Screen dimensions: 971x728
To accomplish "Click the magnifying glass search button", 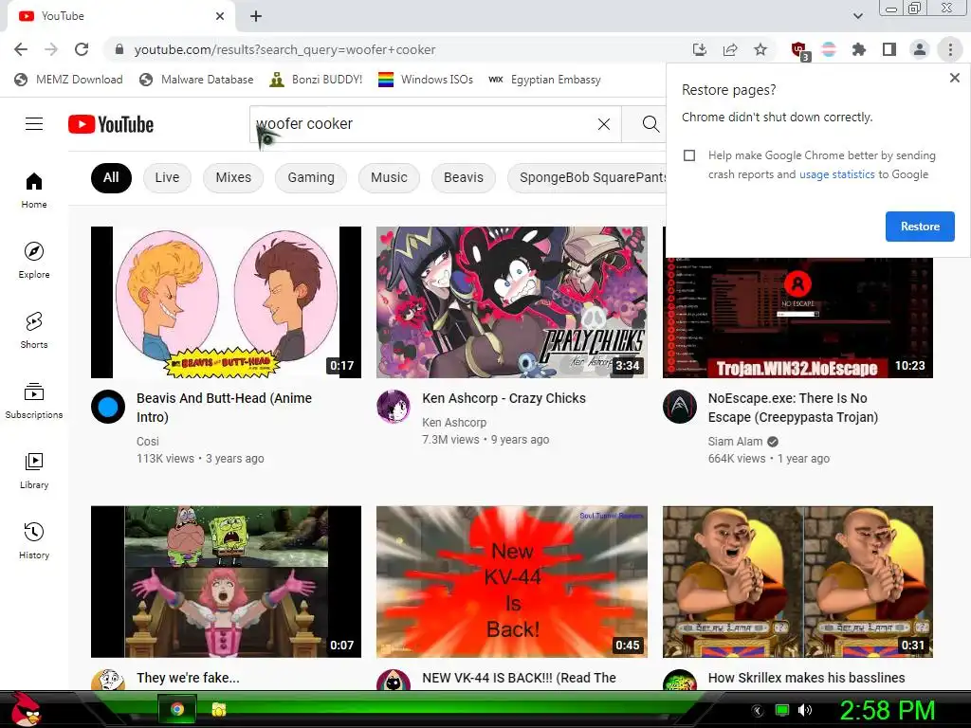I will coord(650,124).
